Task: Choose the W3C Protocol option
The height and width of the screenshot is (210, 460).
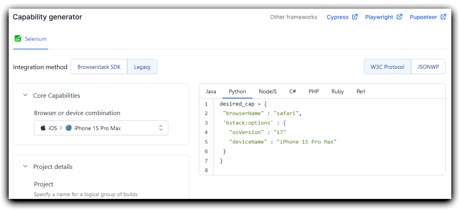Action: pyautogui.click(x=387, y=67)
